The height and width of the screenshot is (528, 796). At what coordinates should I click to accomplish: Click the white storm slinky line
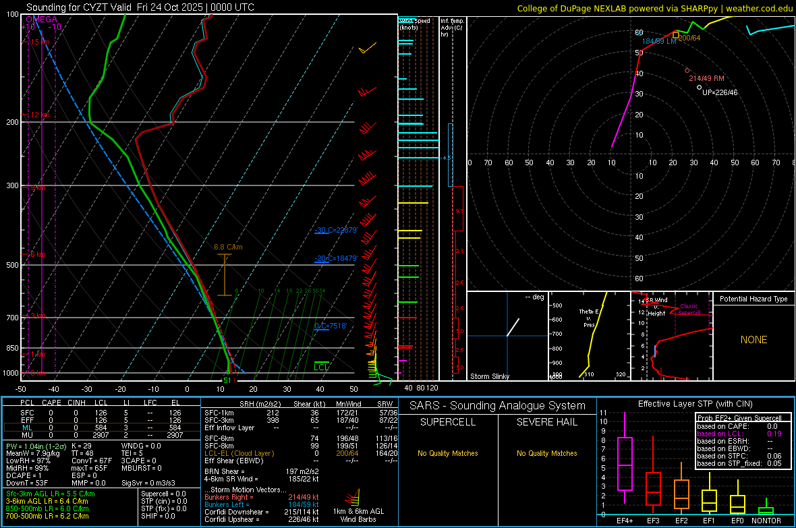[x=513, y=327]
